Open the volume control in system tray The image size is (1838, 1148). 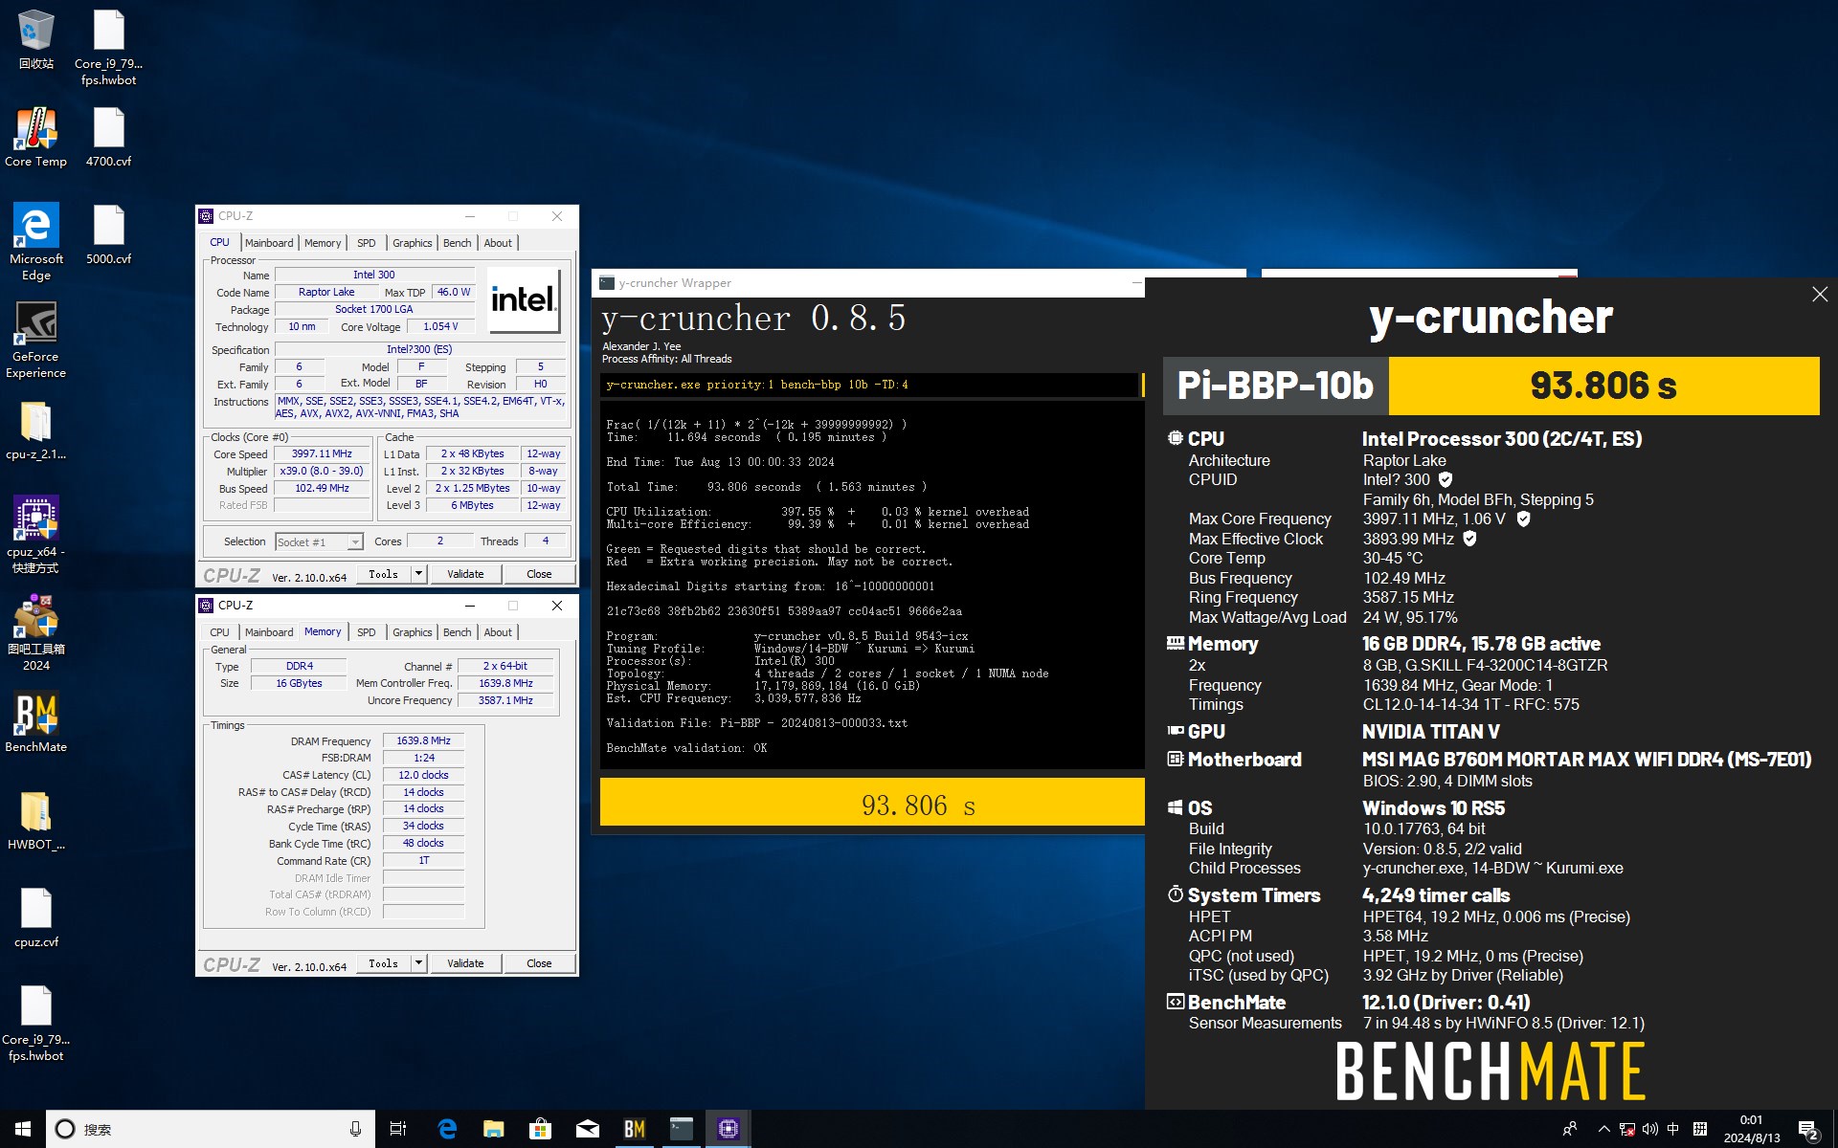(1649, 1129)
